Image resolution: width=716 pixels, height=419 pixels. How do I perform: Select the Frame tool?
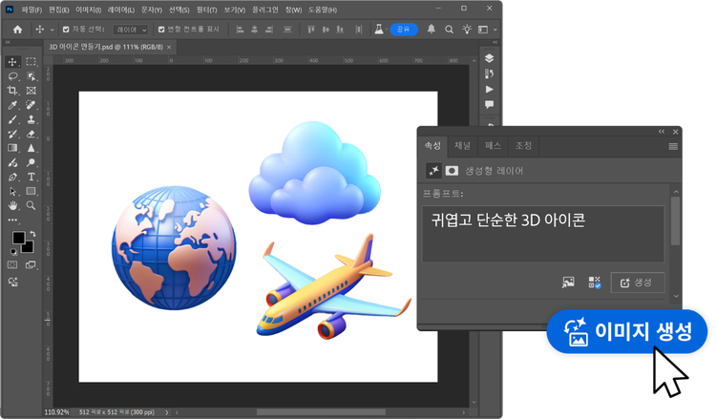point(32,91)
